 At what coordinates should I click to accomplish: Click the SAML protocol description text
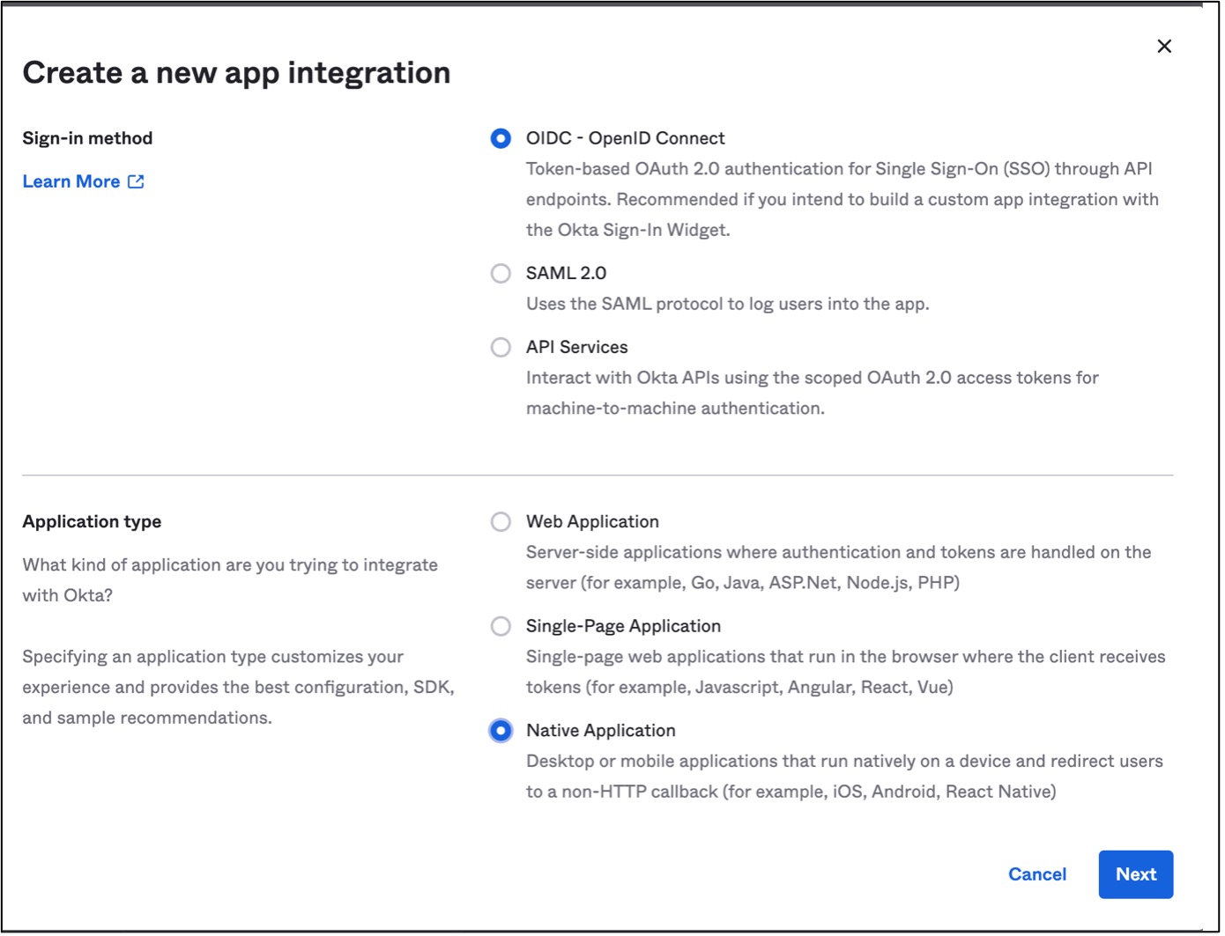[727, 304]
